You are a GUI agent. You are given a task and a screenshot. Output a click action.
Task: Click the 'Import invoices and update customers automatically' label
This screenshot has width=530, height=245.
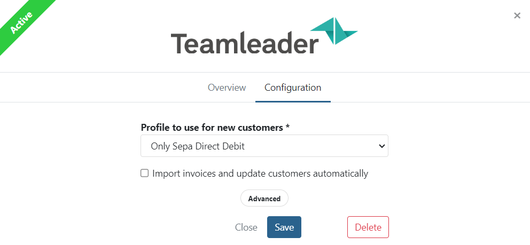[x=260, y=173]
